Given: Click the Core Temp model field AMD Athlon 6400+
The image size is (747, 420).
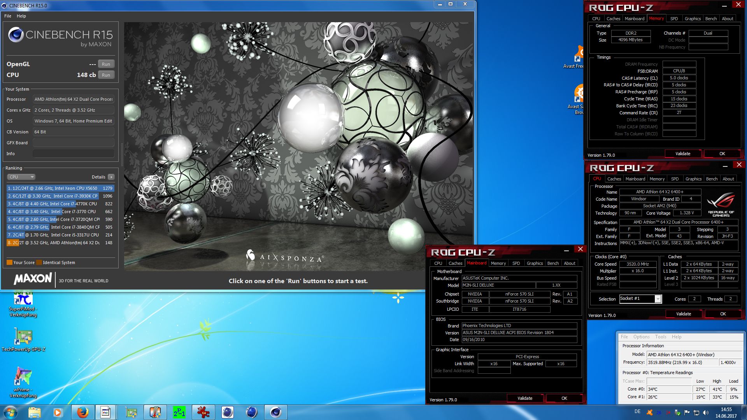Looking at the screenshot, I should (694, 355).
